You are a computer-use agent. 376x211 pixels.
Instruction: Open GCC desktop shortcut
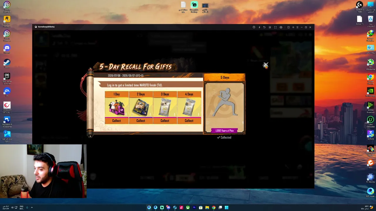(x=370, y=164)
